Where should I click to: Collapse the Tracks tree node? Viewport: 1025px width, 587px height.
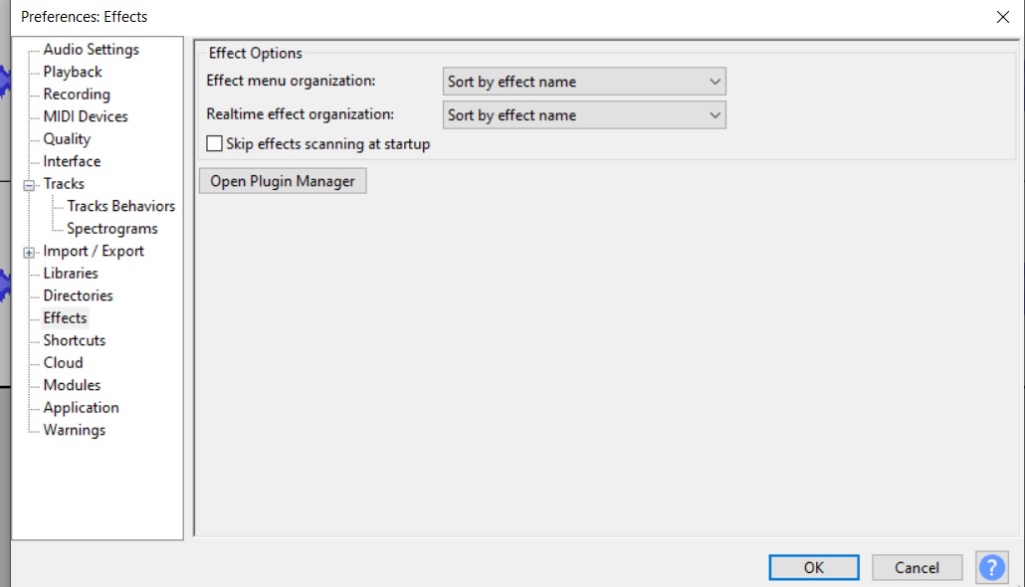pyautogui.click(x=29, y=184)
